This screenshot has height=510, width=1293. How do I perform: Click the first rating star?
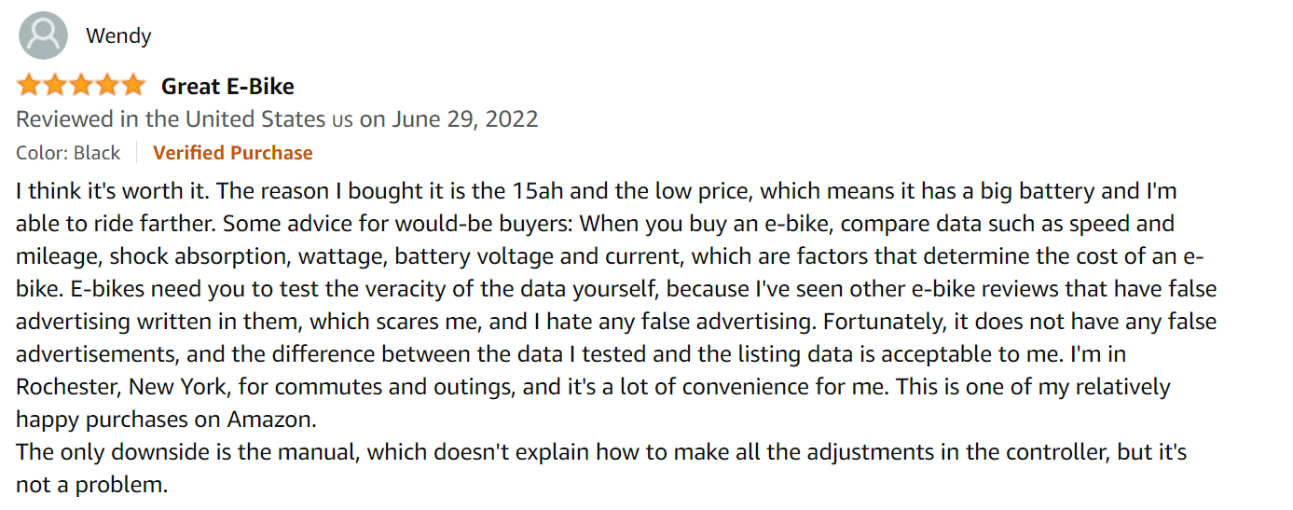pyautogui.click(x=29, y=86)
